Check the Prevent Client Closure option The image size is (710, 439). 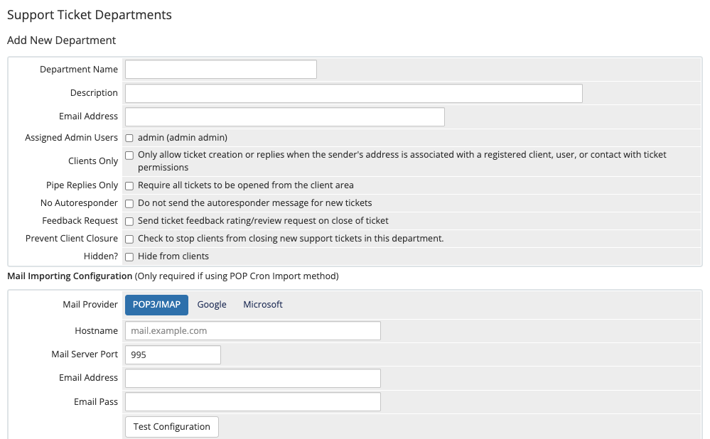[129, 239]
